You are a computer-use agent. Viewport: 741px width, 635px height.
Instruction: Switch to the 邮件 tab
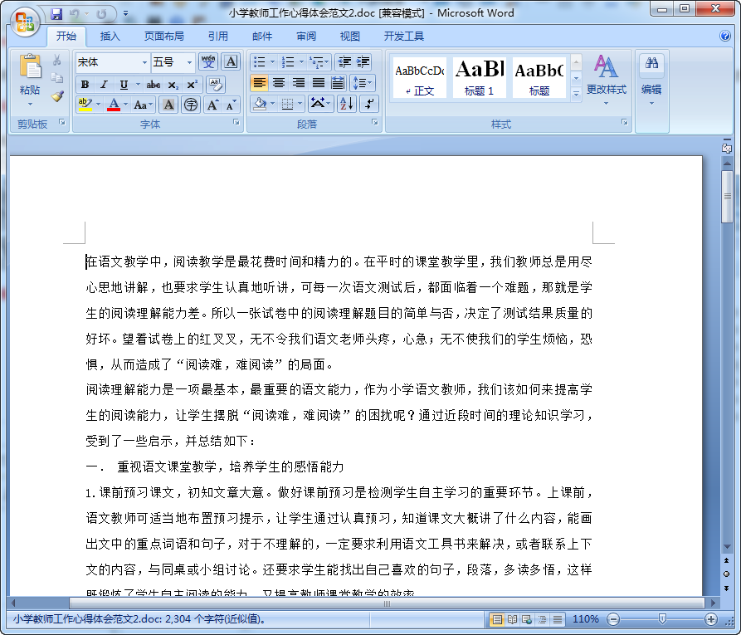[x=262, y=37]
